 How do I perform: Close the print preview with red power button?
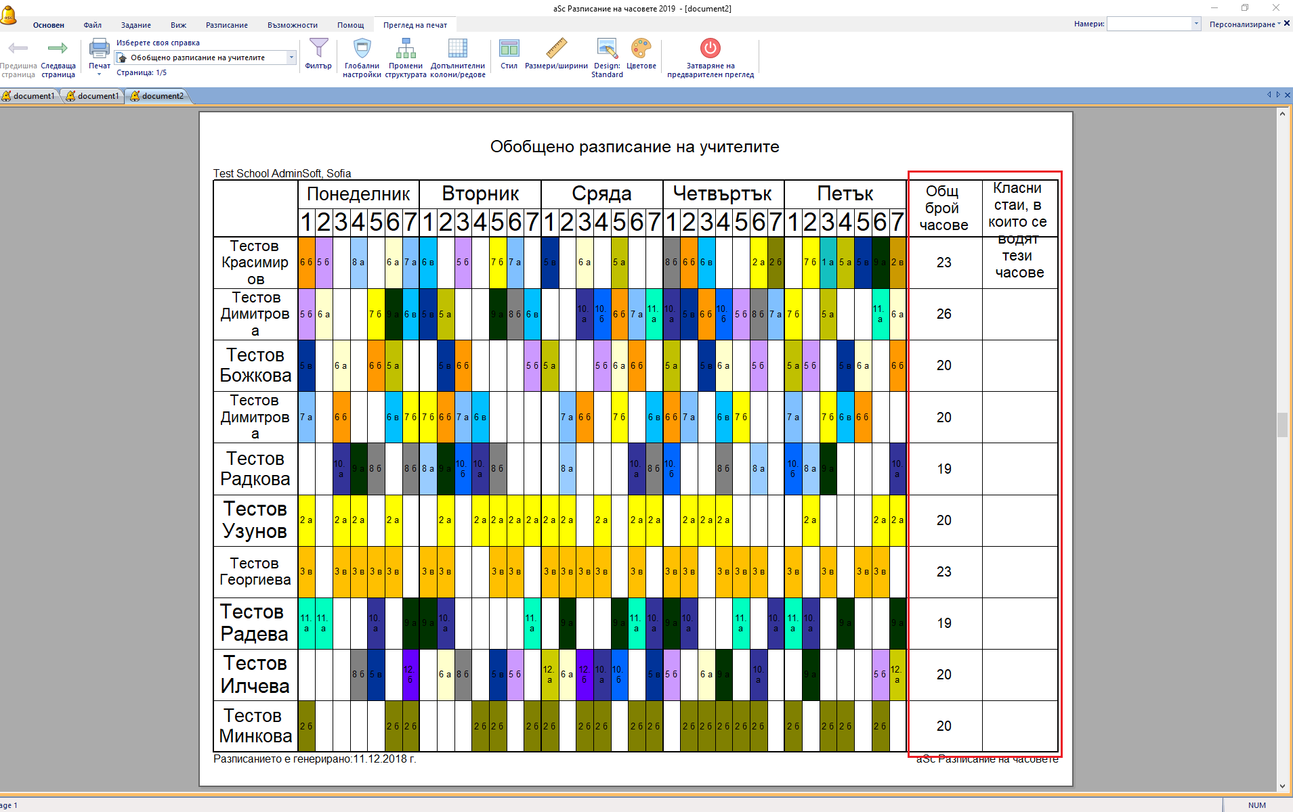(710, 49)
